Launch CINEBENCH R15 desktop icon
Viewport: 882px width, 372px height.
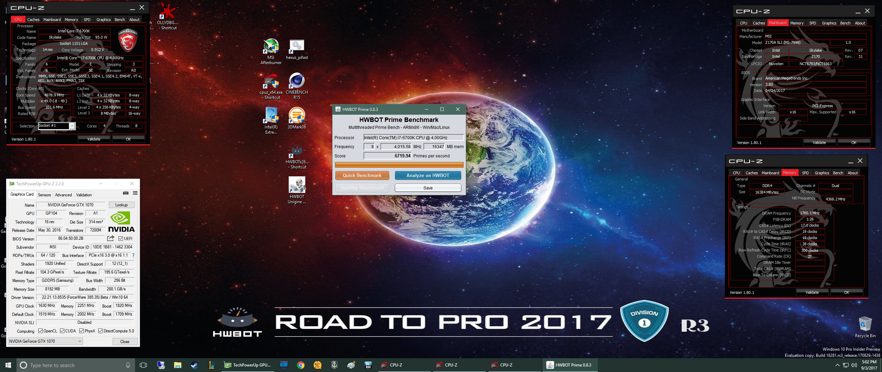point(297,86)
